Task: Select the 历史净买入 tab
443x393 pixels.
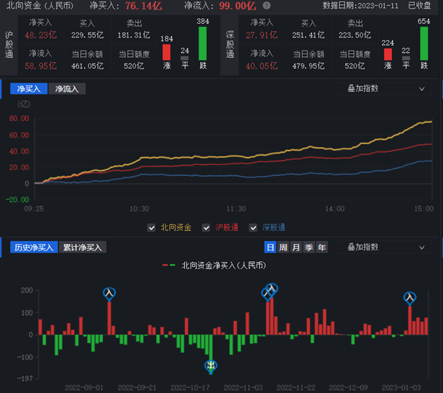Action: (x=33, y=247)
